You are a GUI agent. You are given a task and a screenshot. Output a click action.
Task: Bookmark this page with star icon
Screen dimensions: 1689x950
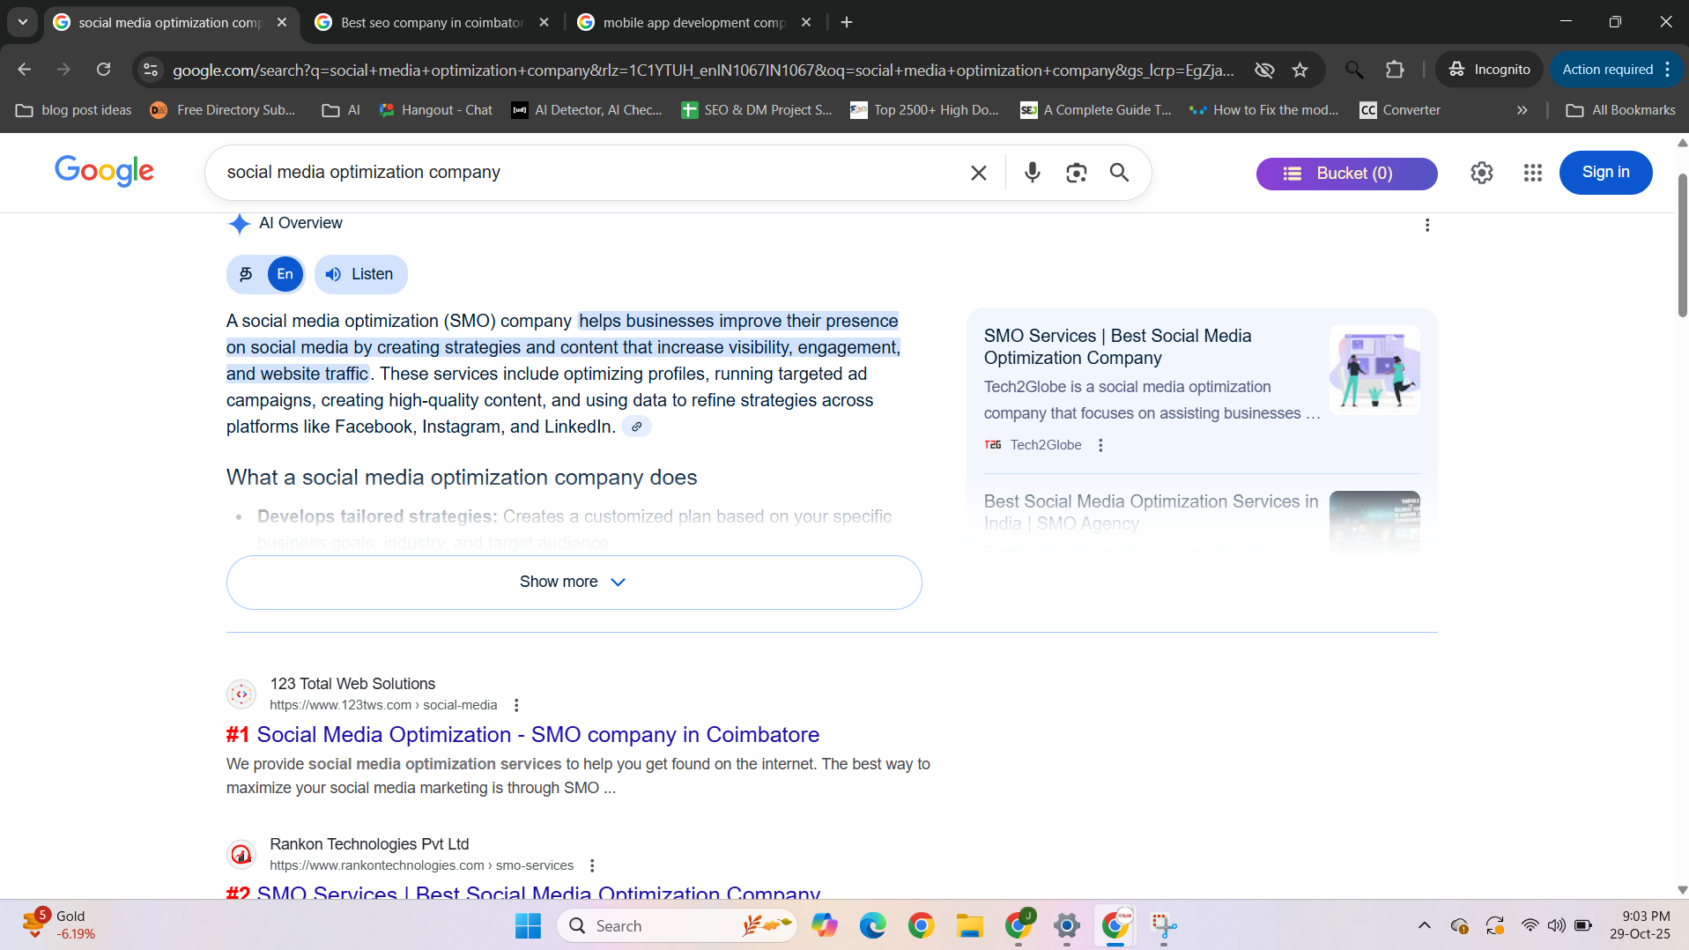(1300, 70)
